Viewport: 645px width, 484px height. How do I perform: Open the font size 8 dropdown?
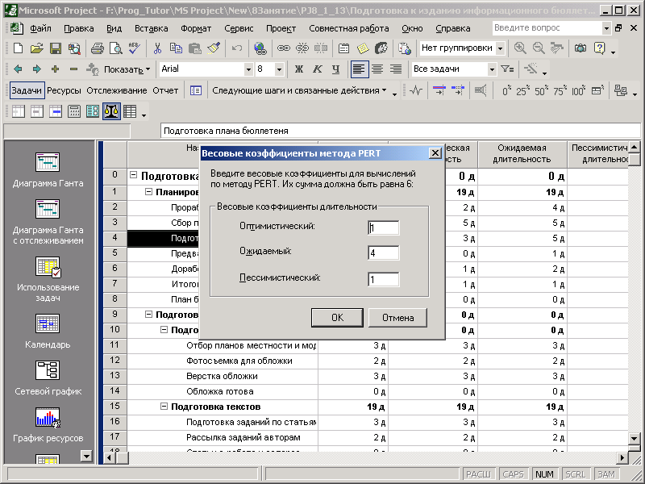pyautogui.click(x=279, y=69)
